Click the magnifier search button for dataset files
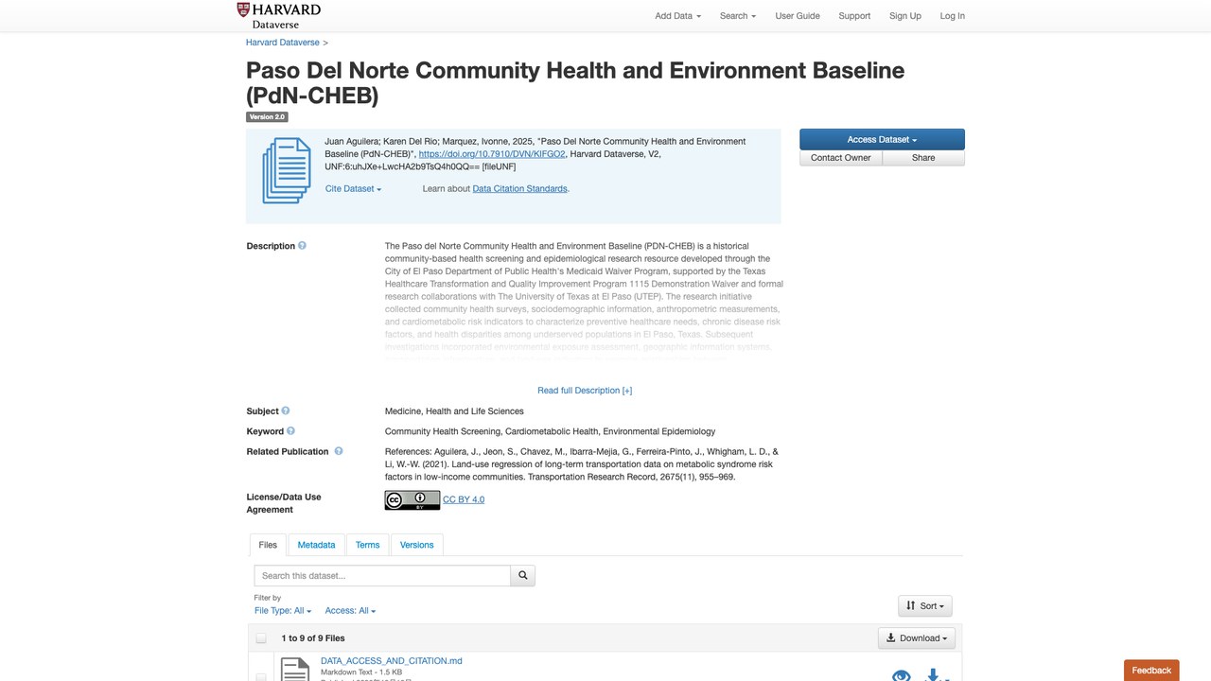 click(x=523, y=575)
